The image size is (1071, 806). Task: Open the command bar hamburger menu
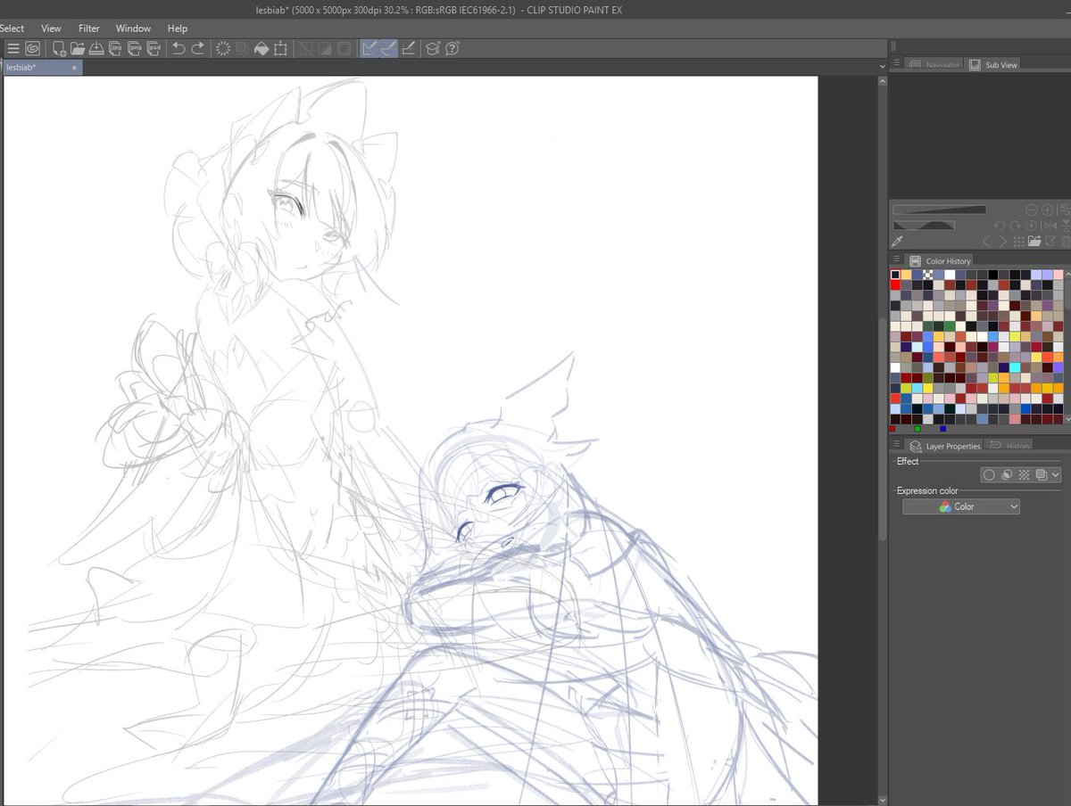click(12, 48)
